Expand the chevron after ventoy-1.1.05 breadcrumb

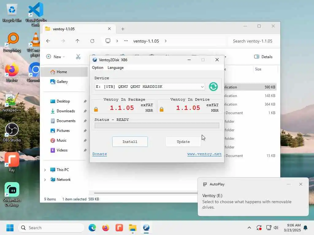[x=166, y=41]
